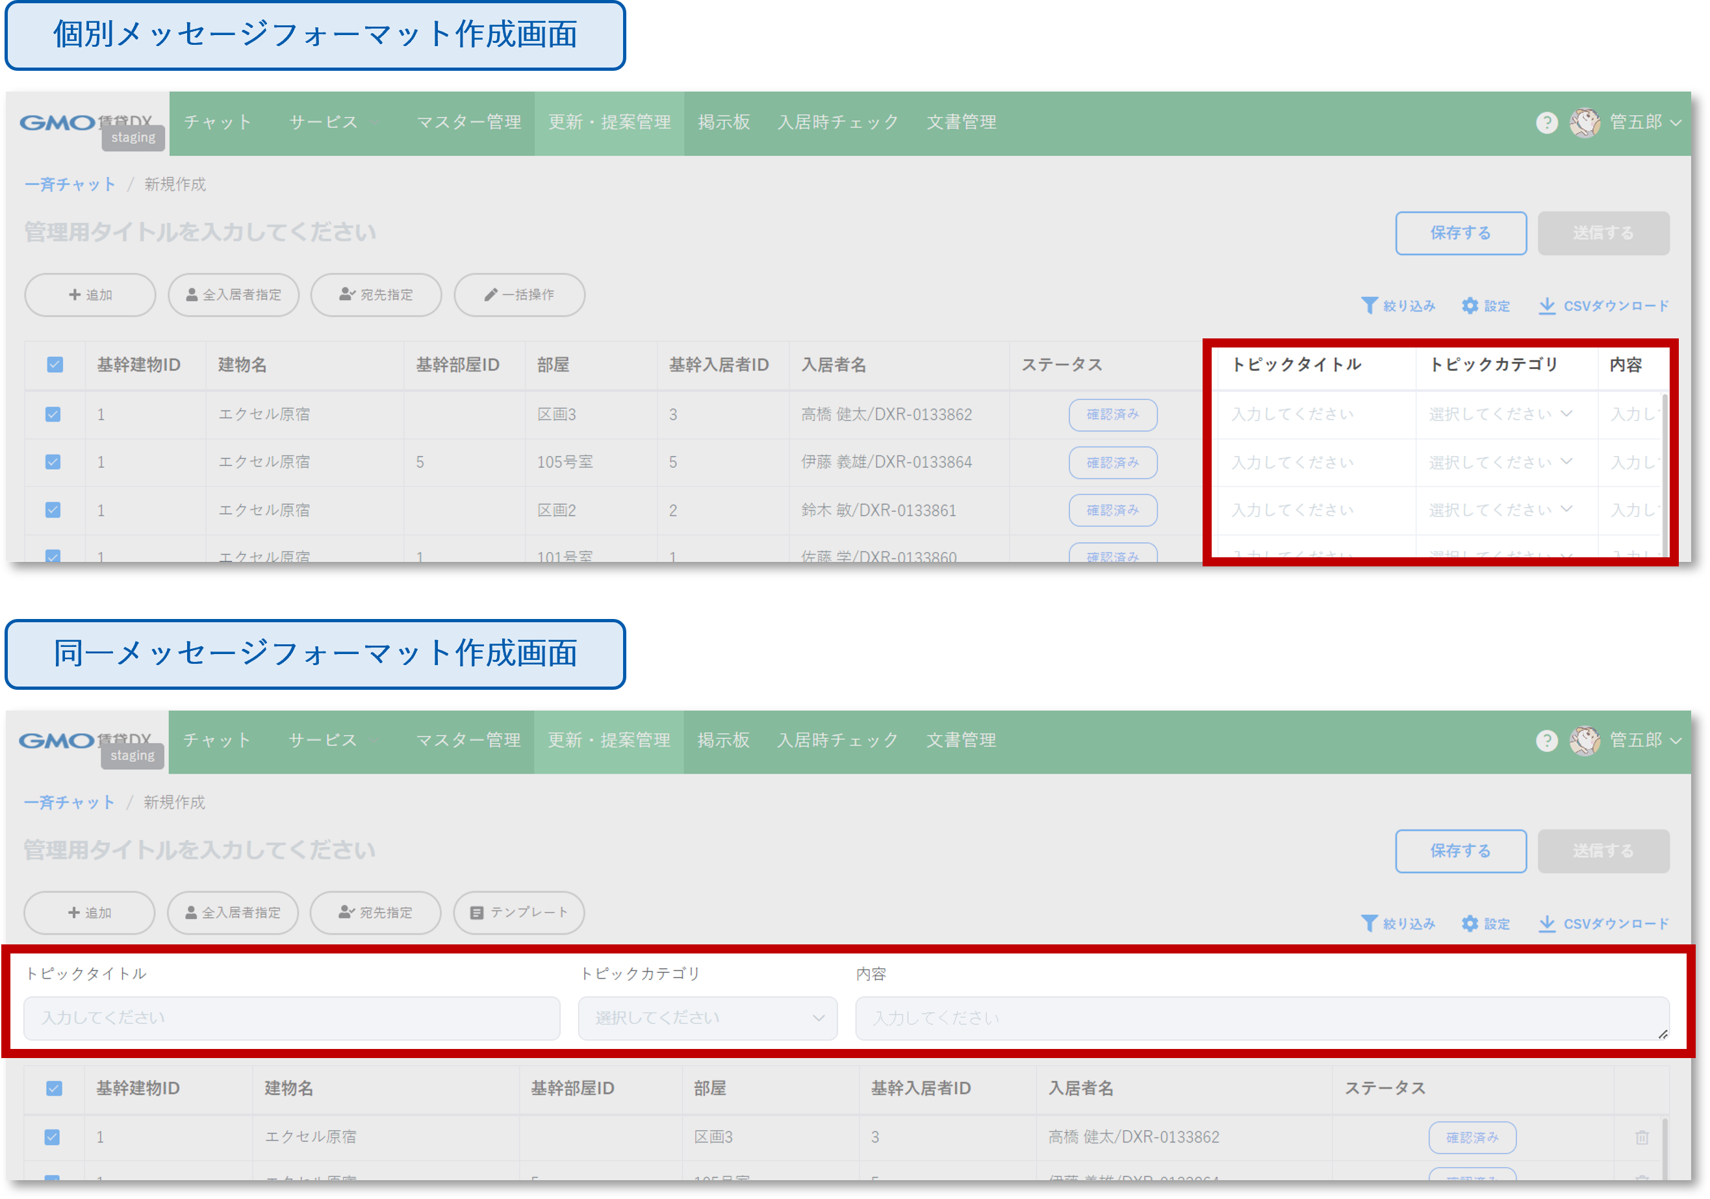Open マスター管理 on 個別メッセージ screen
Screen dimensions: 1710x1199
click(468, 123)
